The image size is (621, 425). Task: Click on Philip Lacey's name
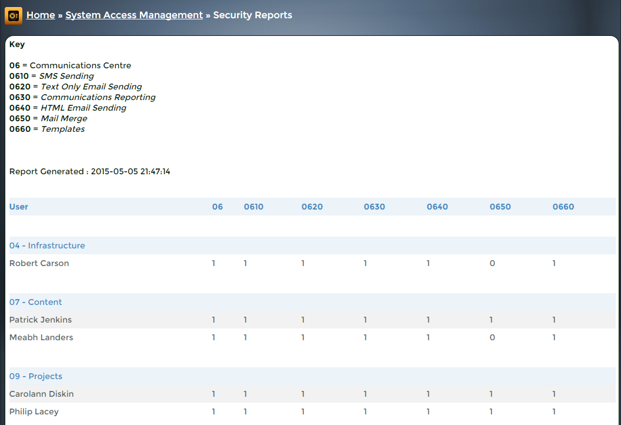coord(34,411)
